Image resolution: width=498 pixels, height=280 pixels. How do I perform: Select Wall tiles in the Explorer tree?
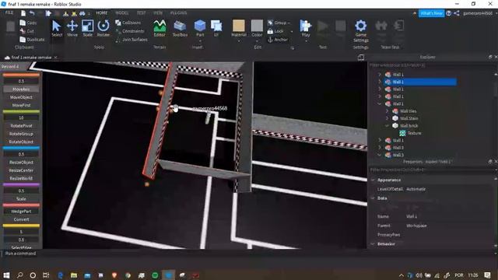tap(408, 111)
